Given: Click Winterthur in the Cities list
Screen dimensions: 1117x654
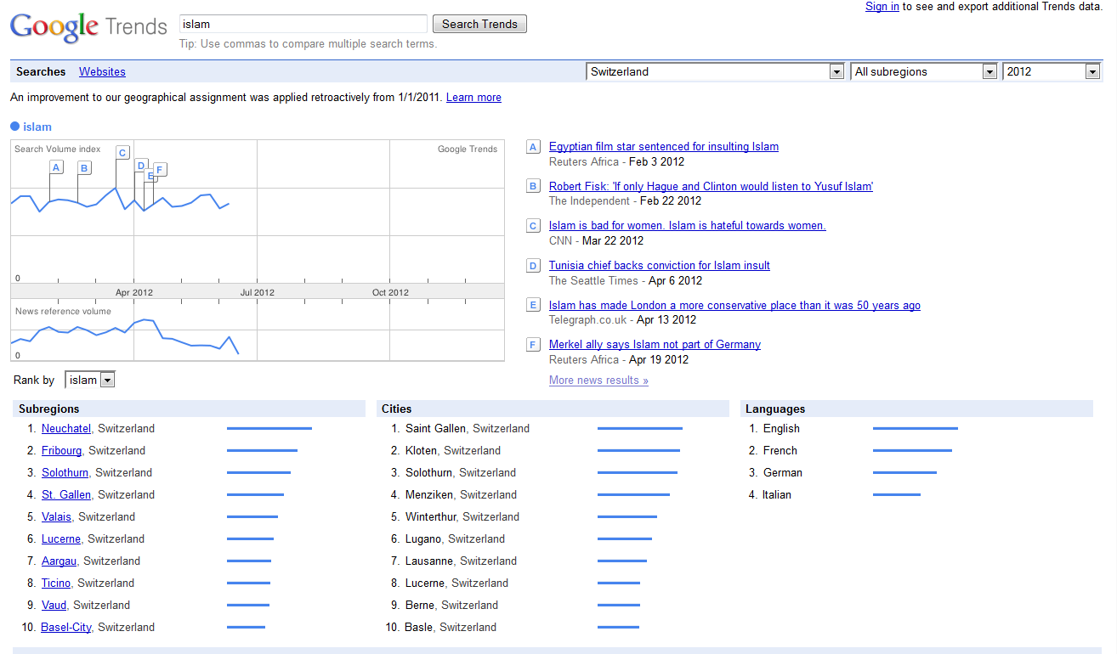Looking at the screenshot, I should pos(430,517).
